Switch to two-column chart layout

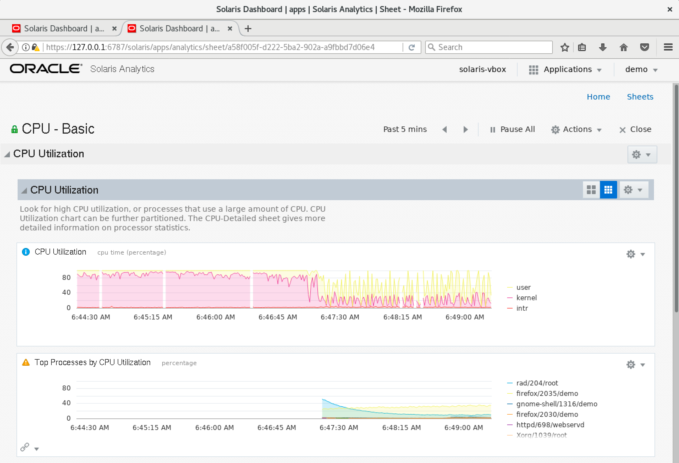(591, 190)
